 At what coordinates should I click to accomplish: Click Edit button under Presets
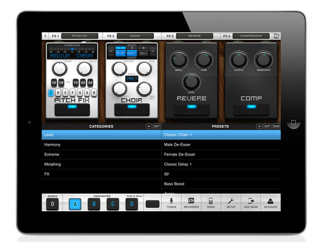click(267, 126)
